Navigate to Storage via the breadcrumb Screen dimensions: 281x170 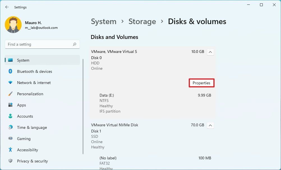tap(142, 21)
